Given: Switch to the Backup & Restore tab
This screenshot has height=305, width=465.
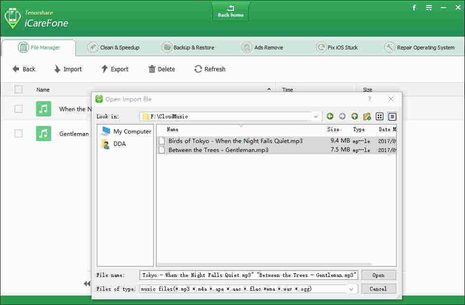Looking at the screenshot, I should coord(188,48).
